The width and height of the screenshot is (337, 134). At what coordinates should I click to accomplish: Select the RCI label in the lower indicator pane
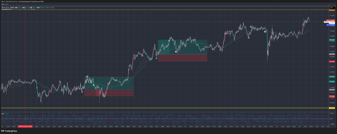coord(3,113)
